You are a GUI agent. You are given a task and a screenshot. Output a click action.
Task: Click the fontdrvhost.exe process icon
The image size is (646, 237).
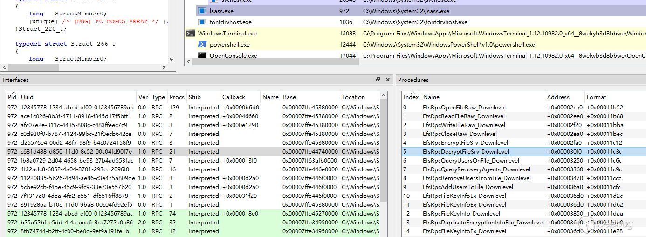point(202,22)
